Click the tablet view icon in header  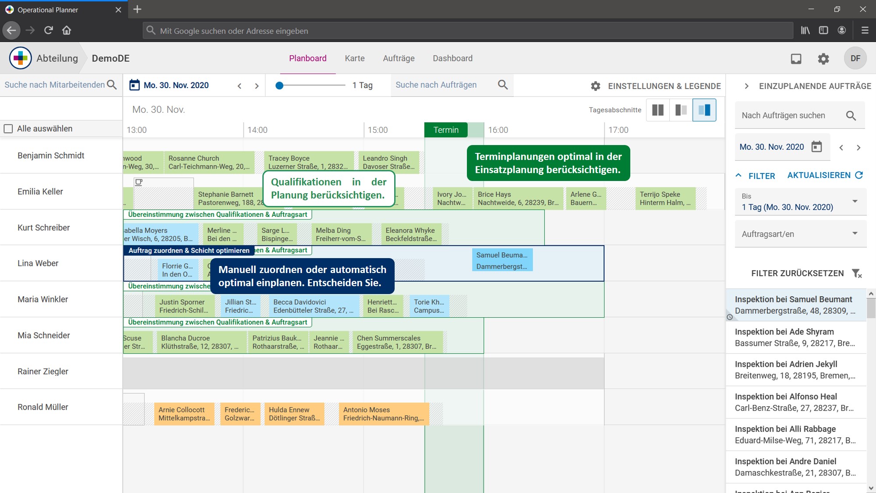pyautogui.click(x=796, y=59)
